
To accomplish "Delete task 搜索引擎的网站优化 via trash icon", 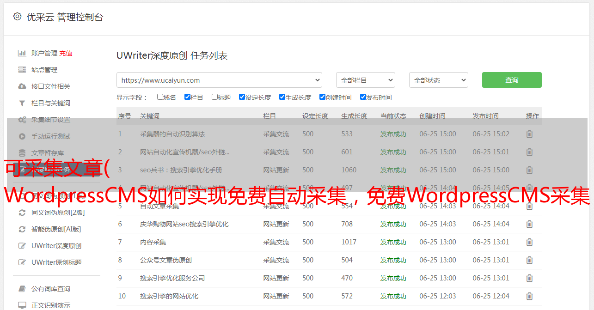I will click(x=529, y=296).
